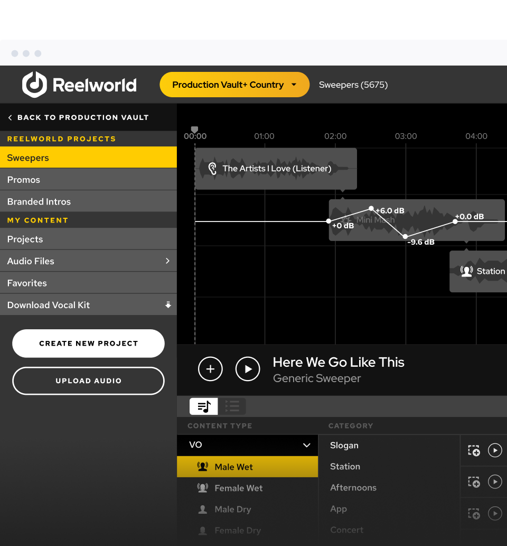
Task: Open Promos in the sidebar
Action: [x=24, y=180]
